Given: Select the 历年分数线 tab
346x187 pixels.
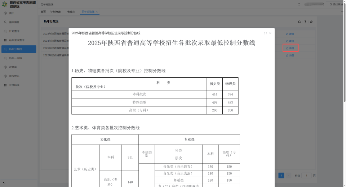Looking at the screenshot, I should (88, 12).
